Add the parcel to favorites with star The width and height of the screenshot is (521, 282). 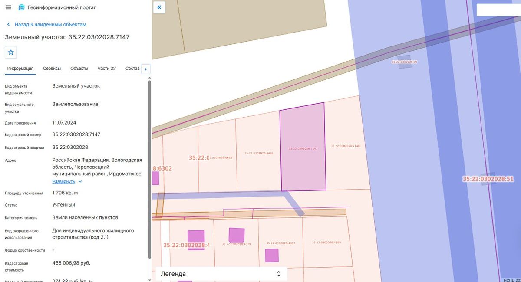pyautogui.click(x=11, y=52)
